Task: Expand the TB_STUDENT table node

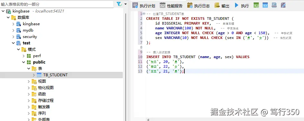Action: 34,75
